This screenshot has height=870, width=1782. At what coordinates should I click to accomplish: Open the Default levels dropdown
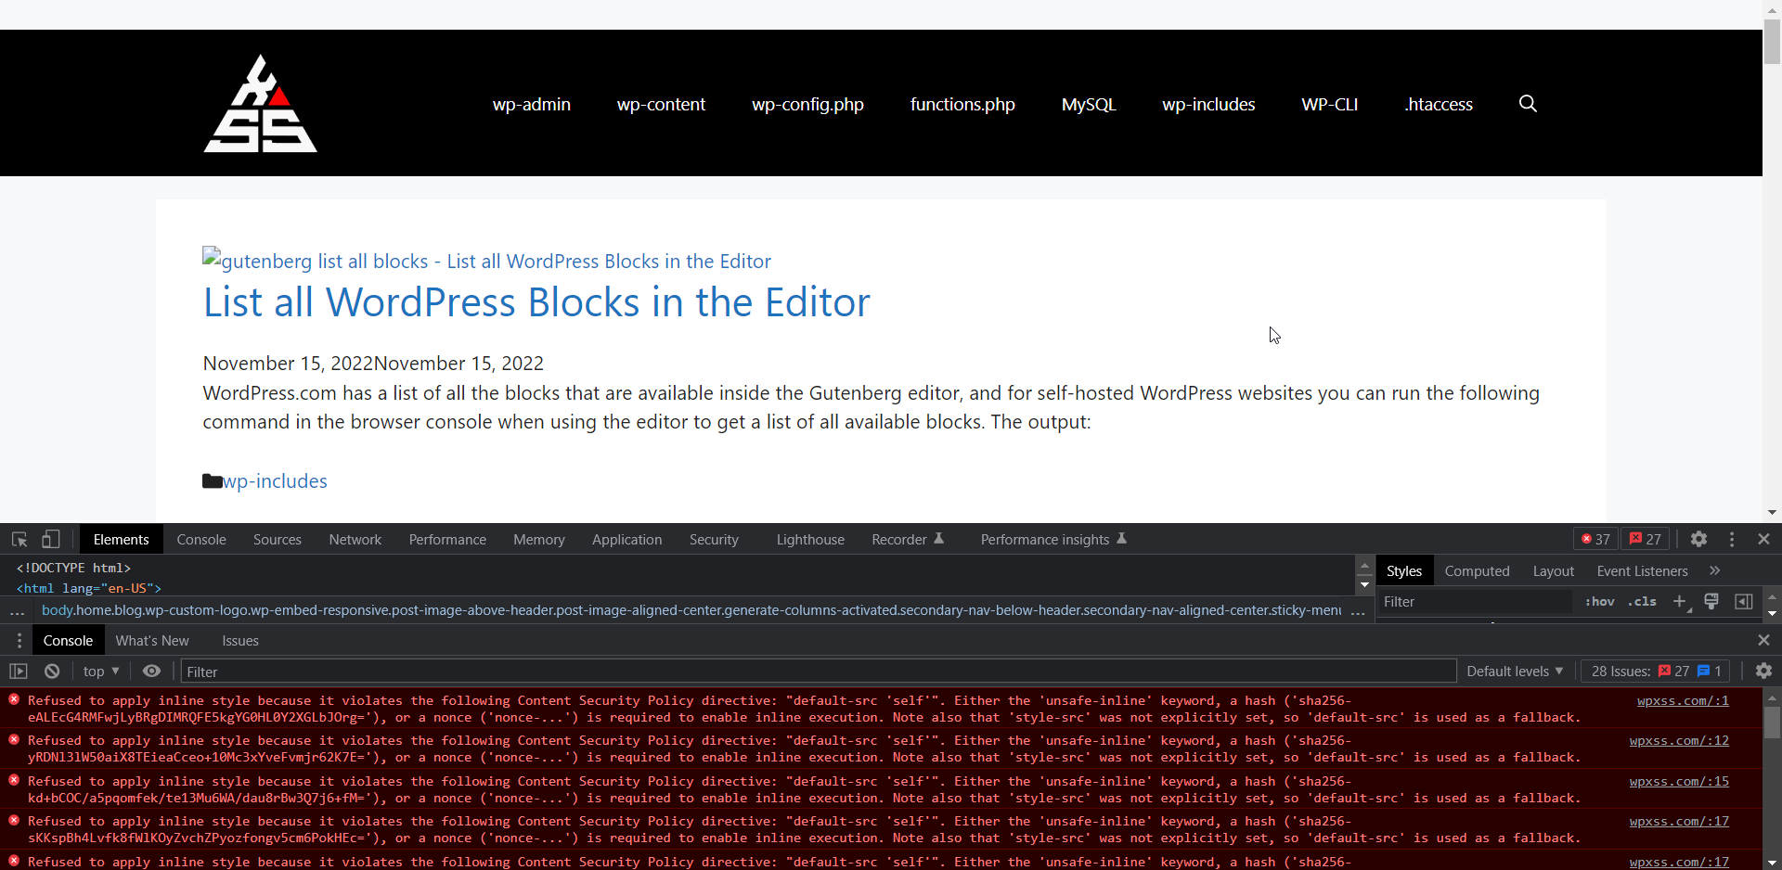(x=1515, y=671)
